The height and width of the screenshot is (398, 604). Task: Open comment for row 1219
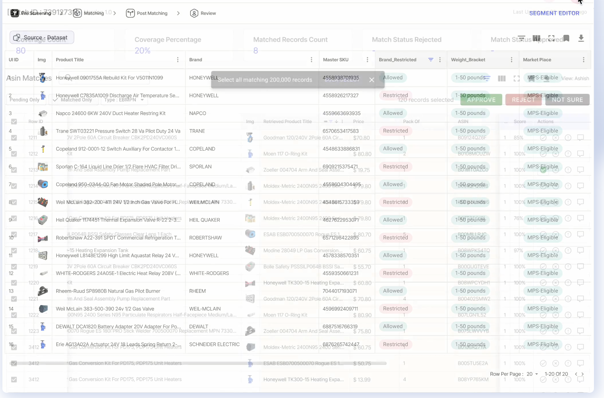pos(581,267)
